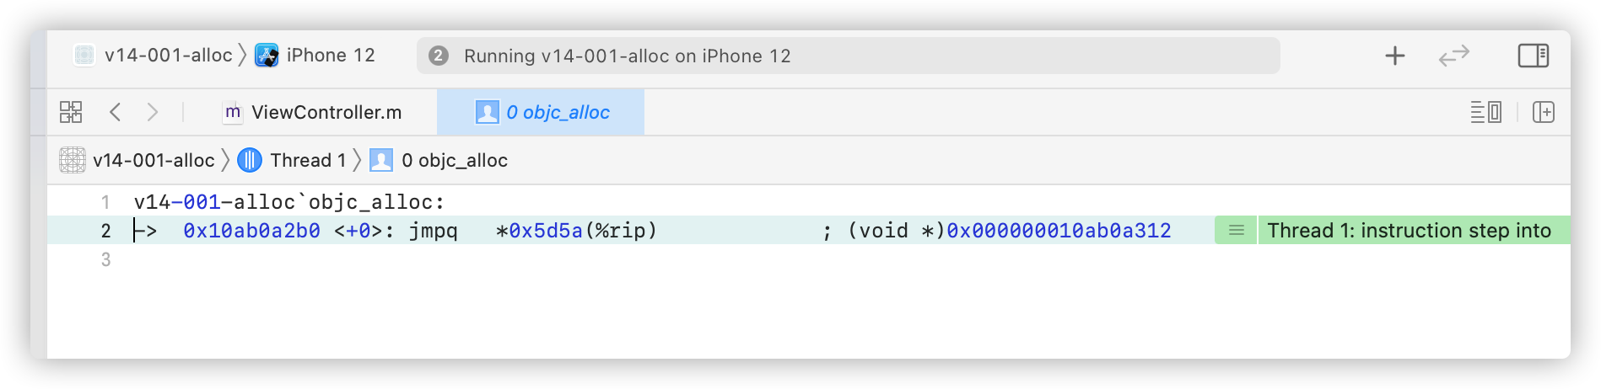Add an editor on the right

pos(1544,112)
